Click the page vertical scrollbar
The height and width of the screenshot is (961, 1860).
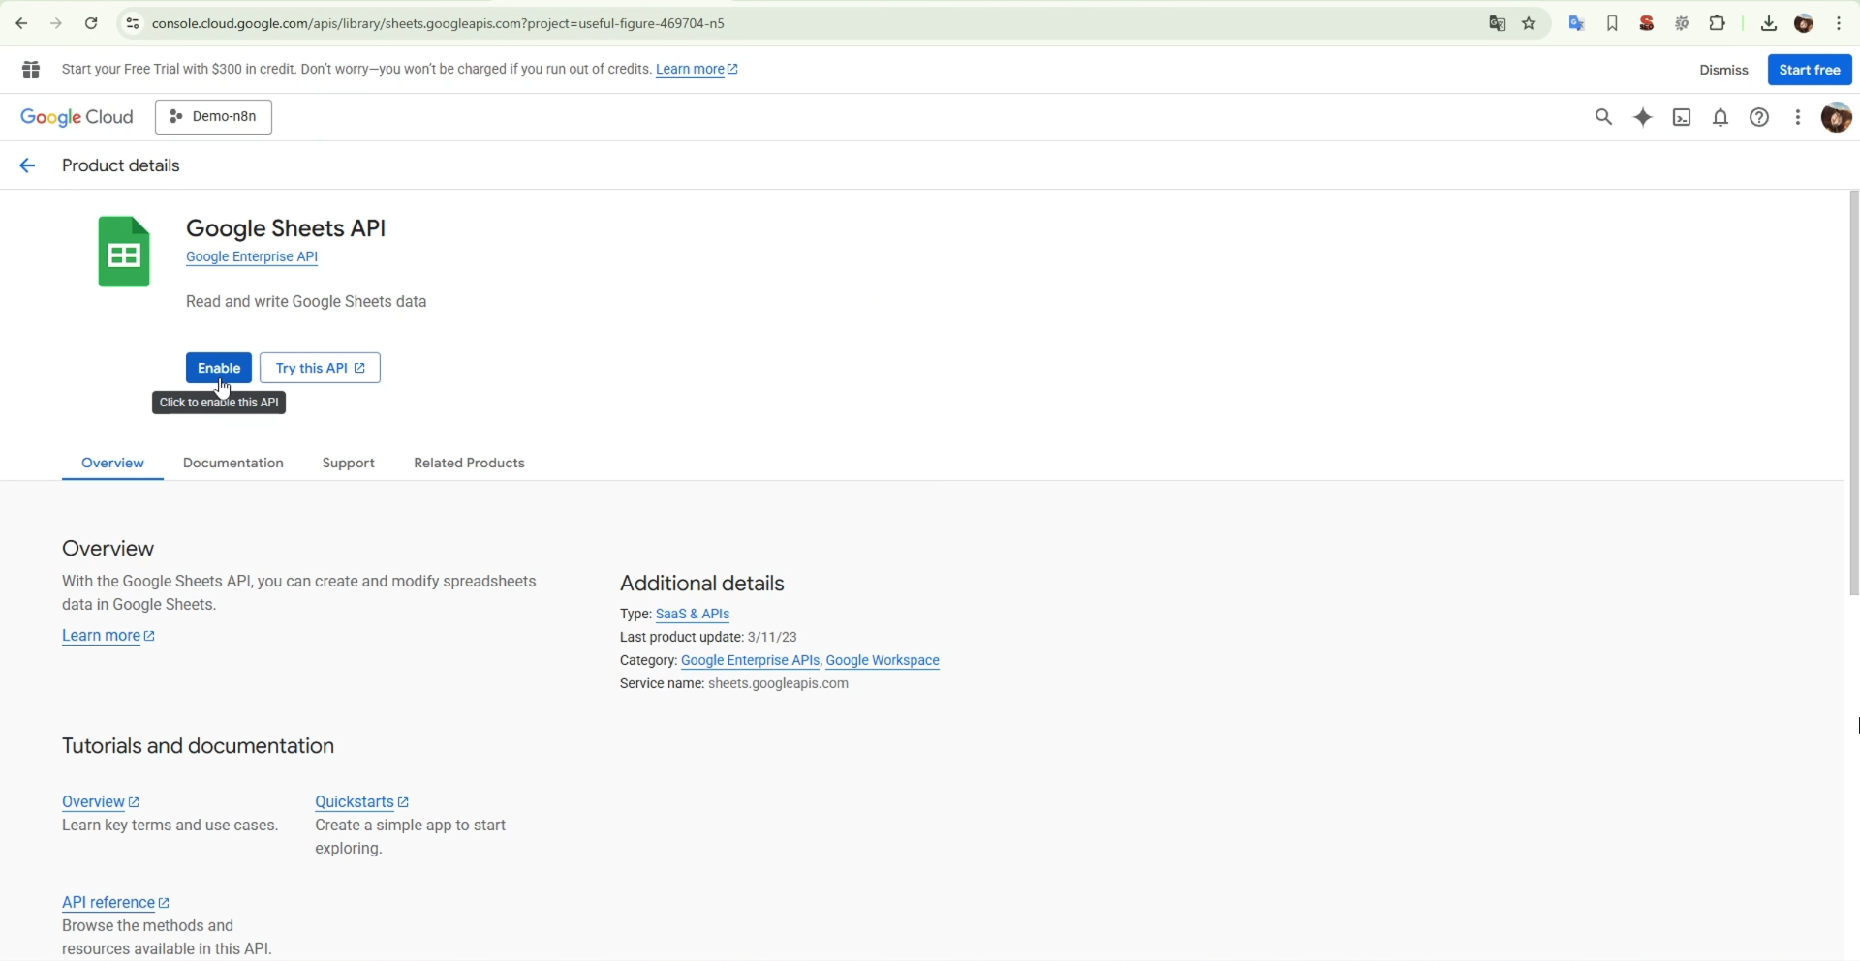[1853, 393]
